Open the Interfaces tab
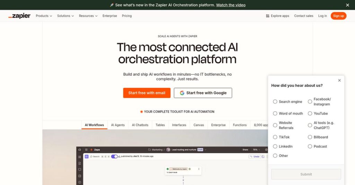 179,125
